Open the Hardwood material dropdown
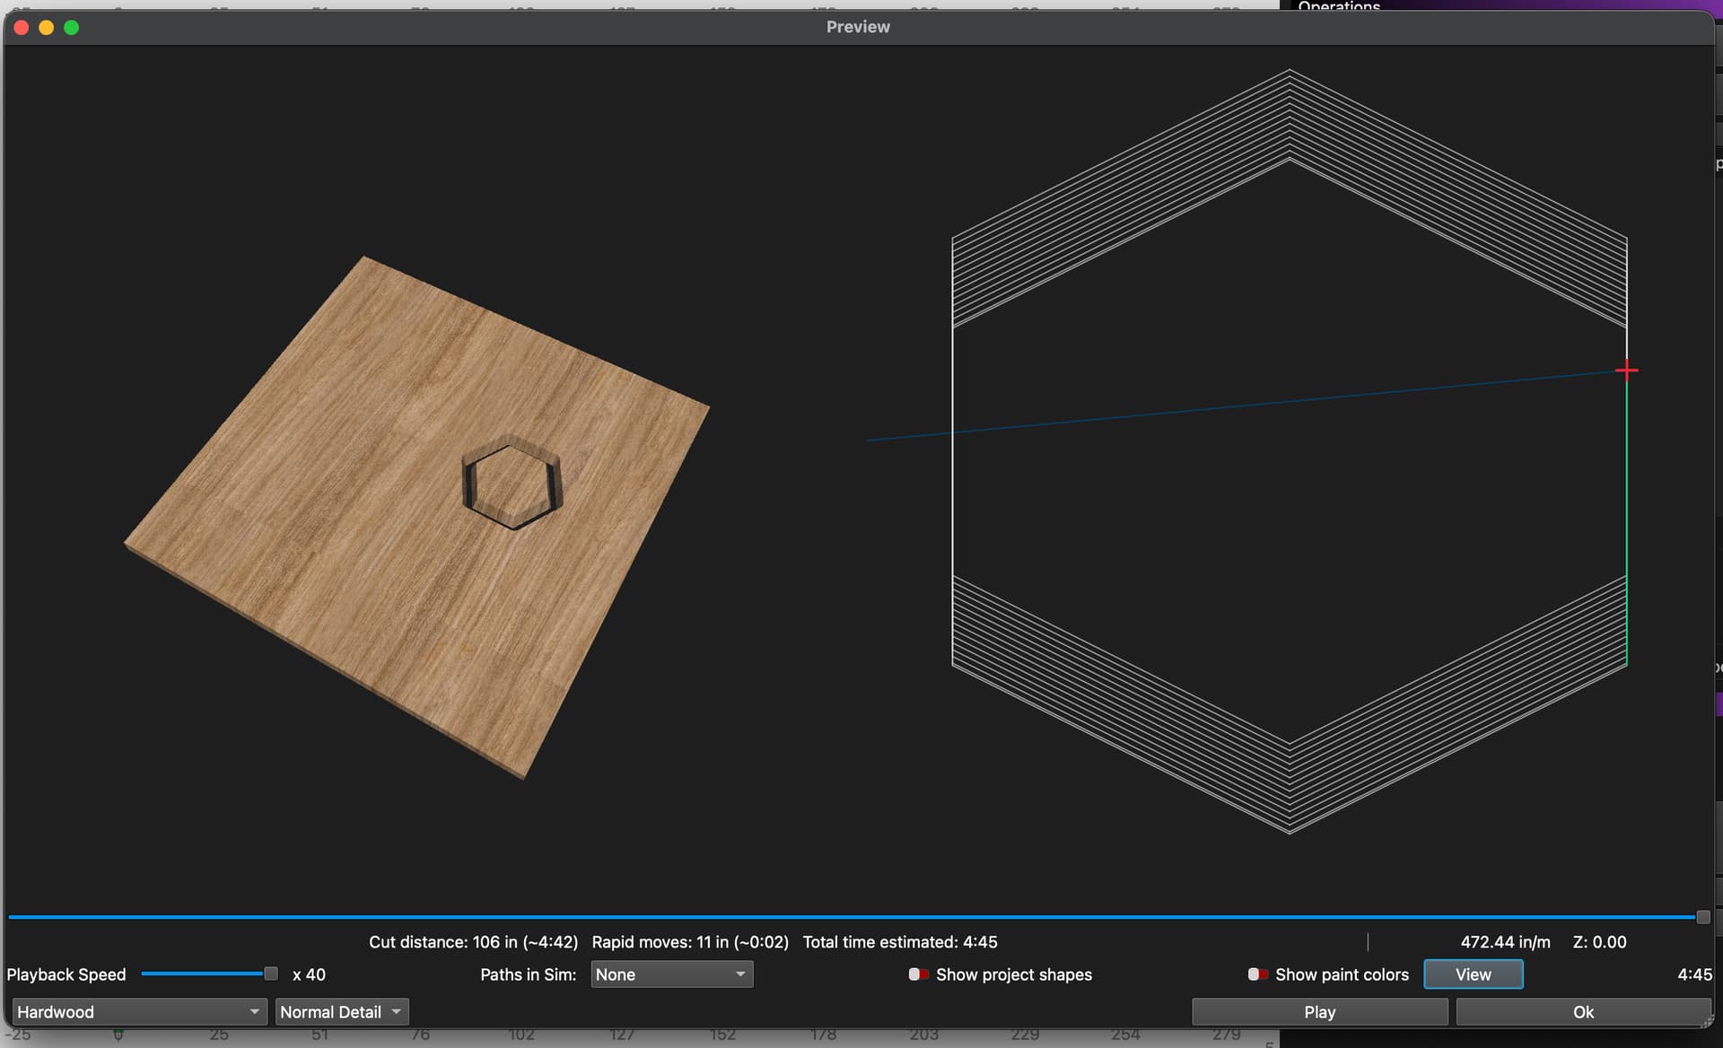 (x=138, y=1012)
